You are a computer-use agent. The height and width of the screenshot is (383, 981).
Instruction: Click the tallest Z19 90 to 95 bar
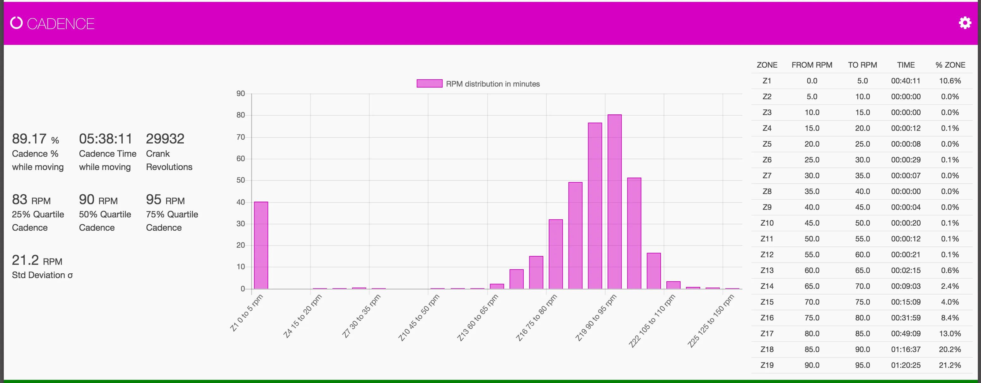(x=614, y=202)
